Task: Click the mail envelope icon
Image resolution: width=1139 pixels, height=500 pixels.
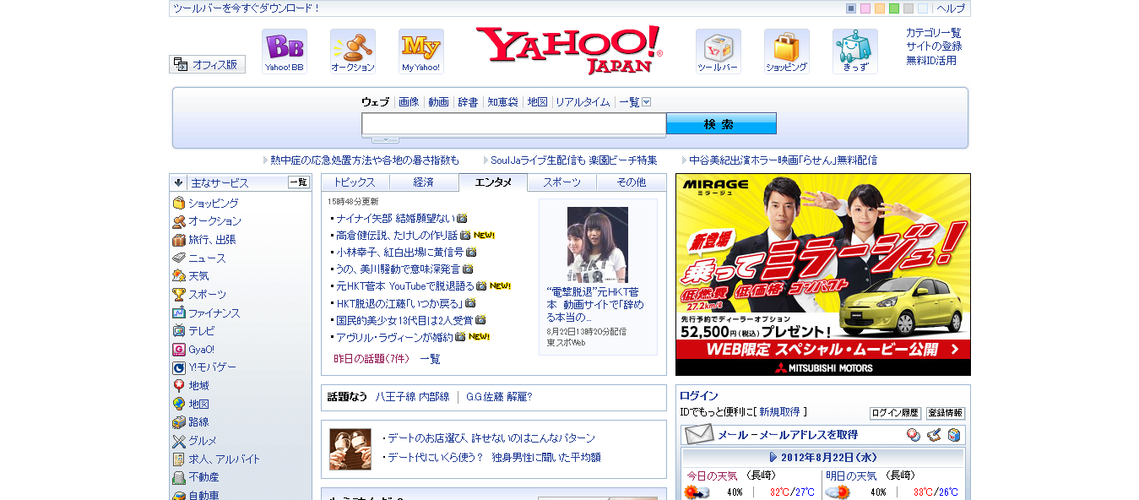Action: click(699, 435)
